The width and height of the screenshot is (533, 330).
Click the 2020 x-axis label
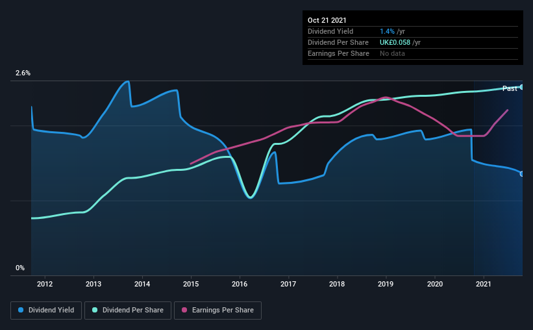click(x=435, y=284)
